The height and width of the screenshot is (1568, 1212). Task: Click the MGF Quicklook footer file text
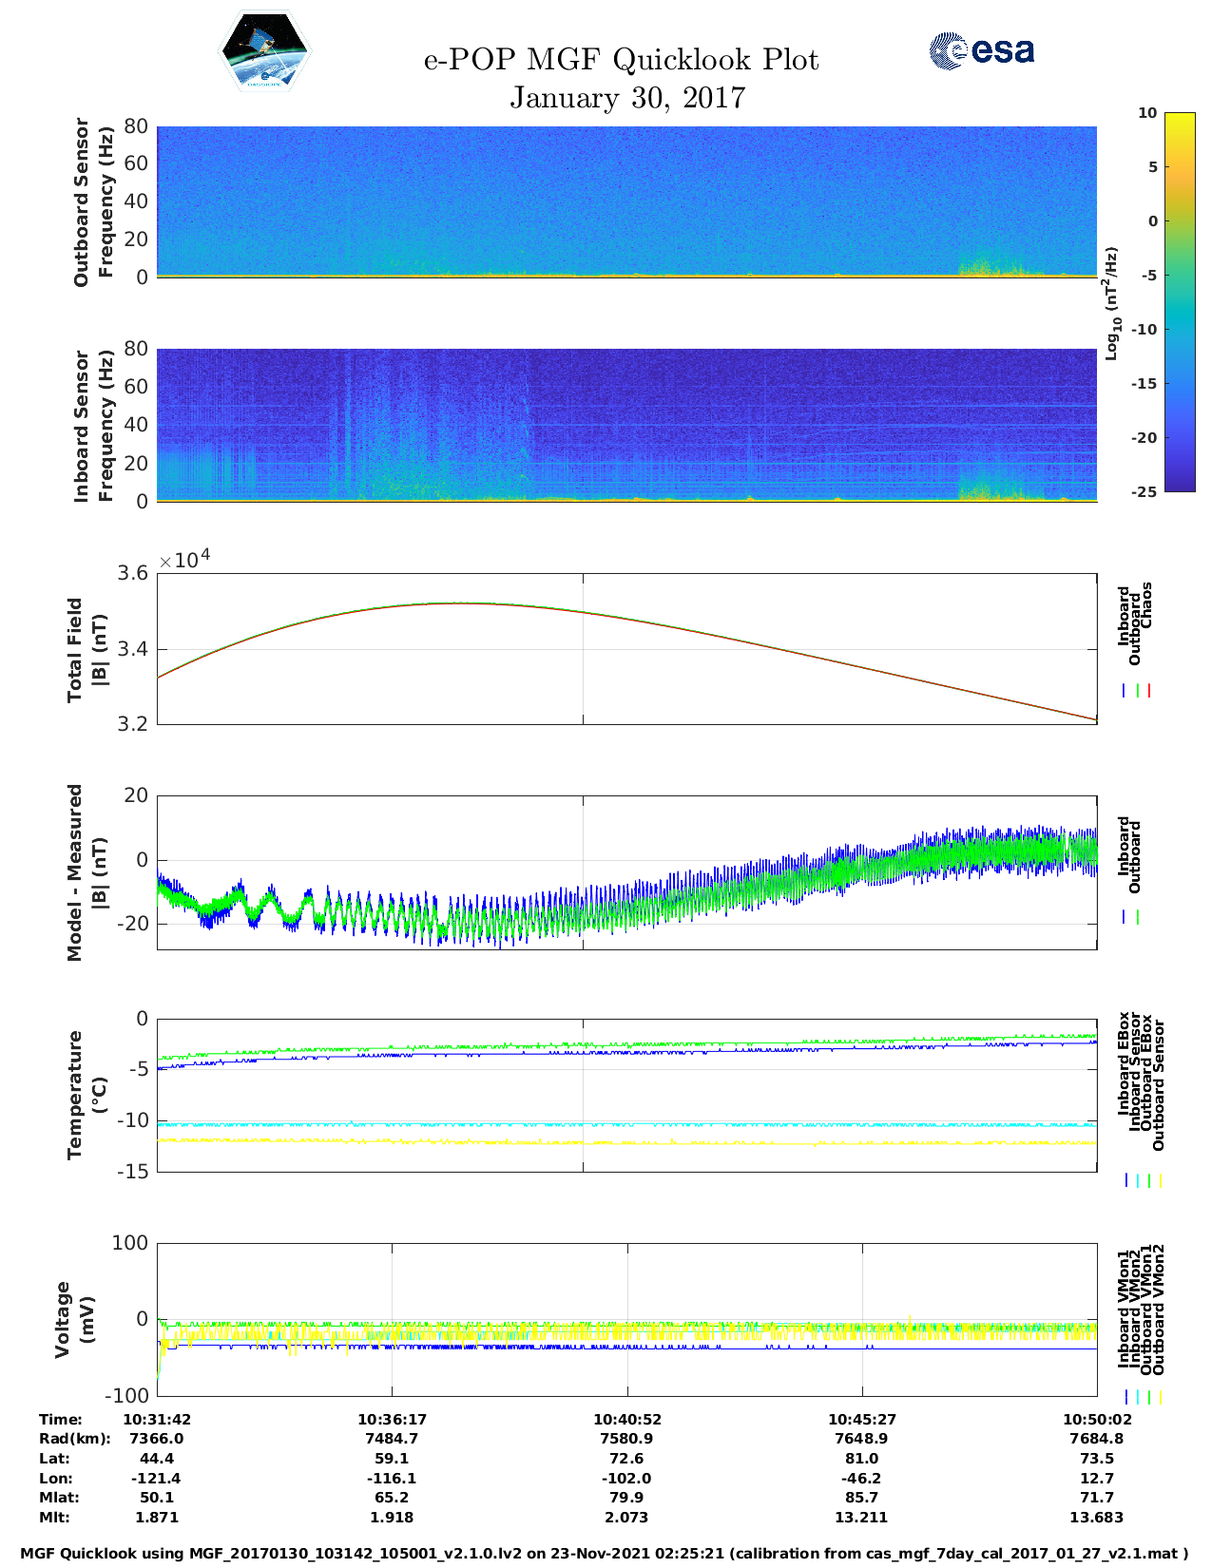point(605,1553)
